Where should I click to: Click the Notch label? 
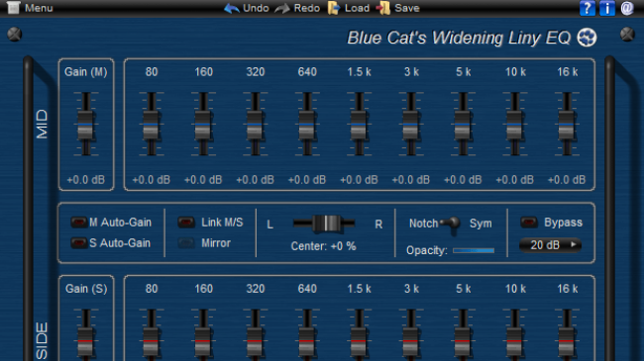[423, 224]
